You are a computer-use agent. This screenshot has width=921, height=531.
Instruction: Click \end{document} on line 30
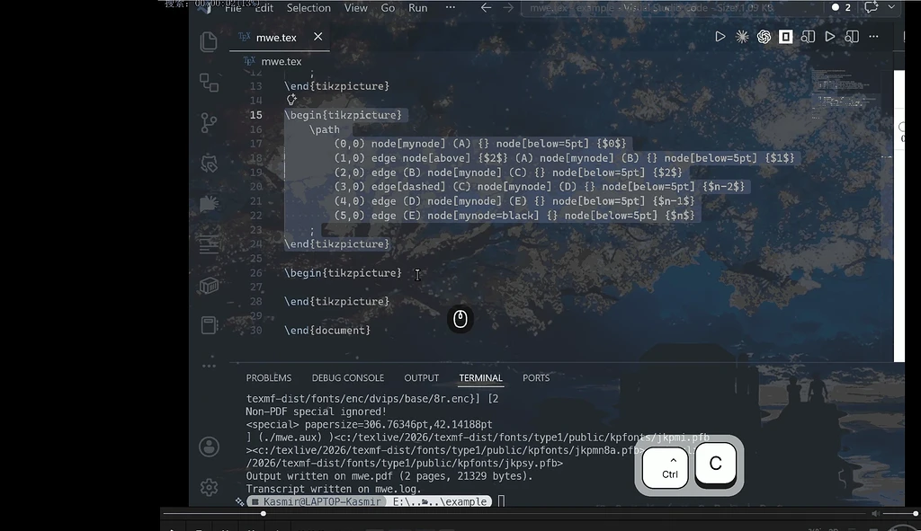tap(327, 331)
